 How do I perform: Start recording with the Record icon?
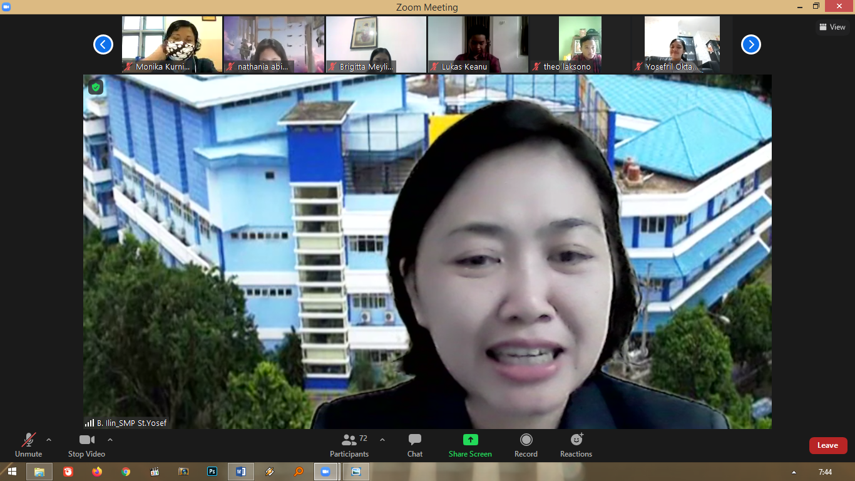pos(526,440)
